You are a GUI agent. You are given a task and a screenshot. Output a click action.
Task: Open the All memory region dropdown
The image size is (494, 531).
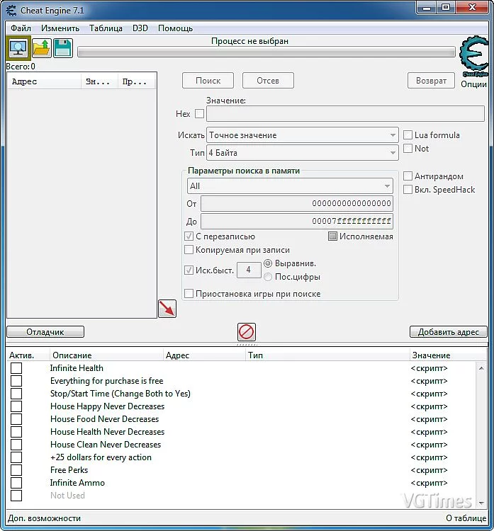coord(290,186)
